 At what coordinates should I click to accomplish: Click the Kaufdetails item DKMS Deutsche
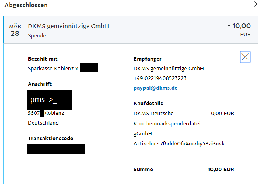click(x=154, y=114)
